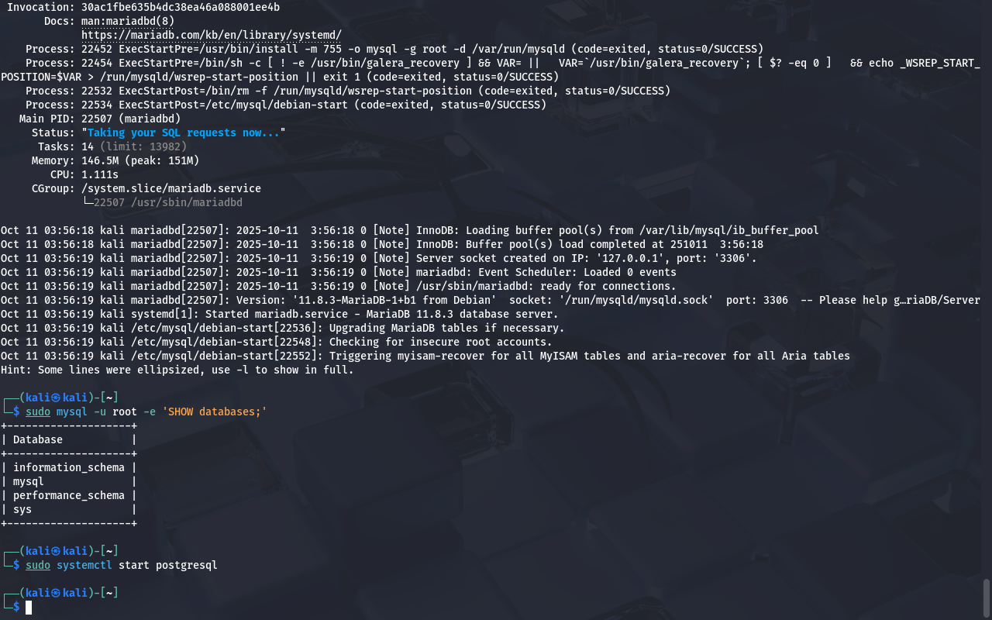992x620 pixels.
Task: Click the "Checking for insecure root accounts" log line
Action: point(440,342)
